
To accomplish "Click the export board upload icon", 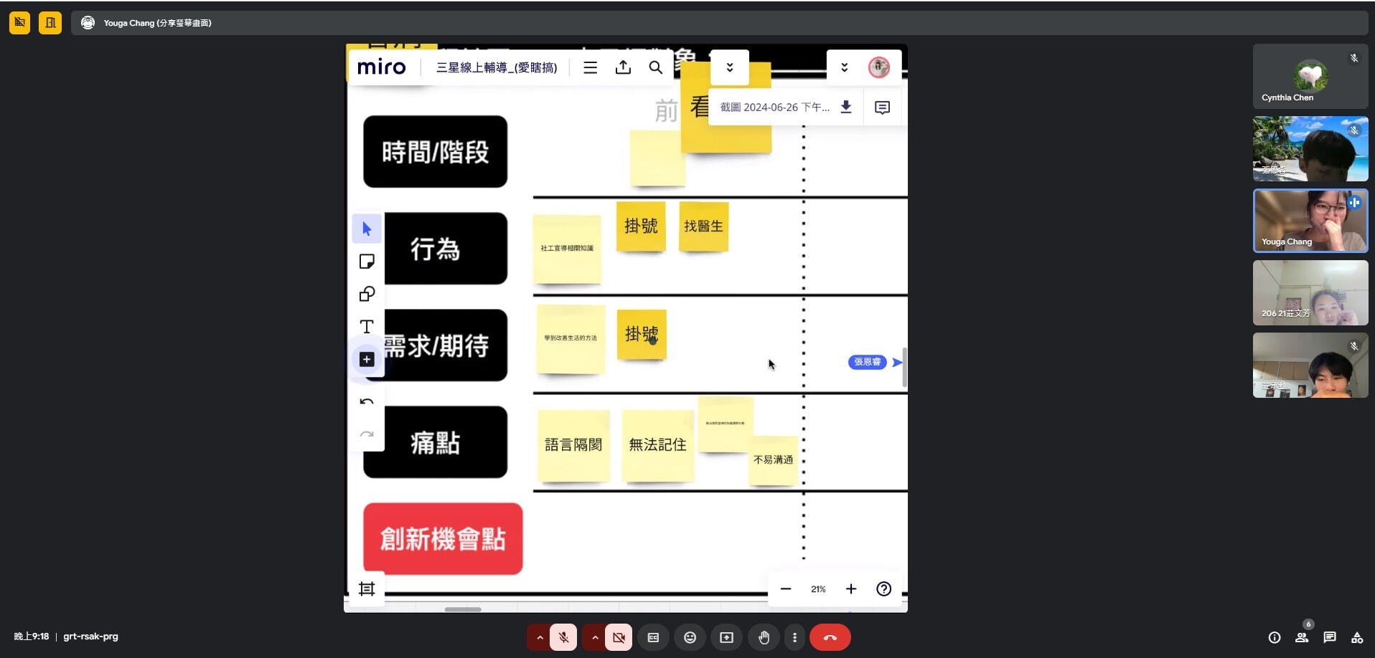I will pos(623,67).
